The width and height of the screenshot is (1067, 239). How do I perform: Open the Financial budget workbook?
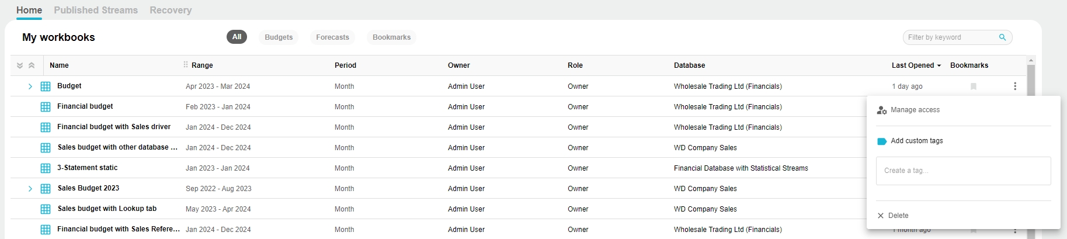click(x=85, y=106)
